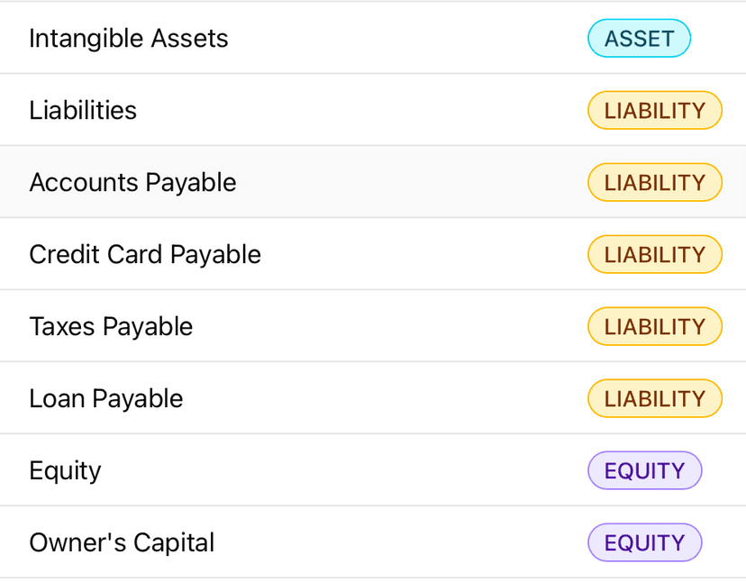Click the Loan Payable LIABILITY badge
Image resolution: width=746 pixels, height=582 pixels.
pyautogui.click(x=654, y=399)
